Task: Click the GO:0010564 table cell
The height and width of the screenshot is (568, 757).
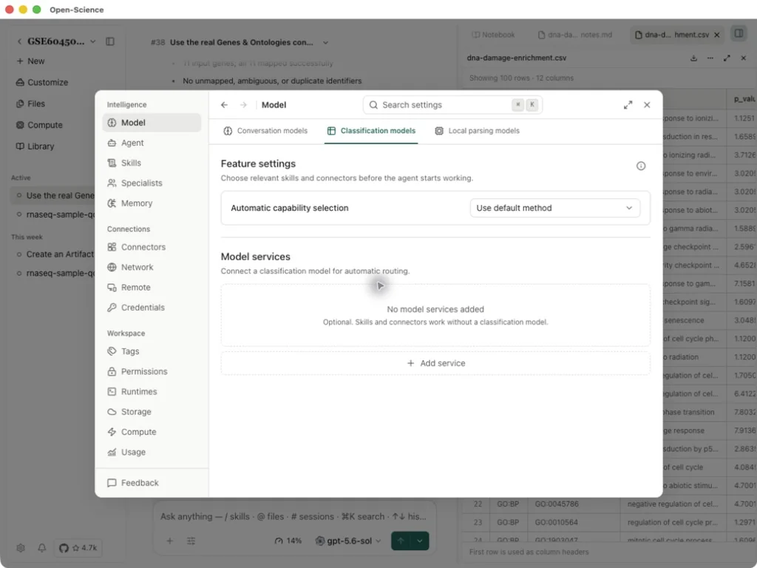Action: tap(574, 523)
